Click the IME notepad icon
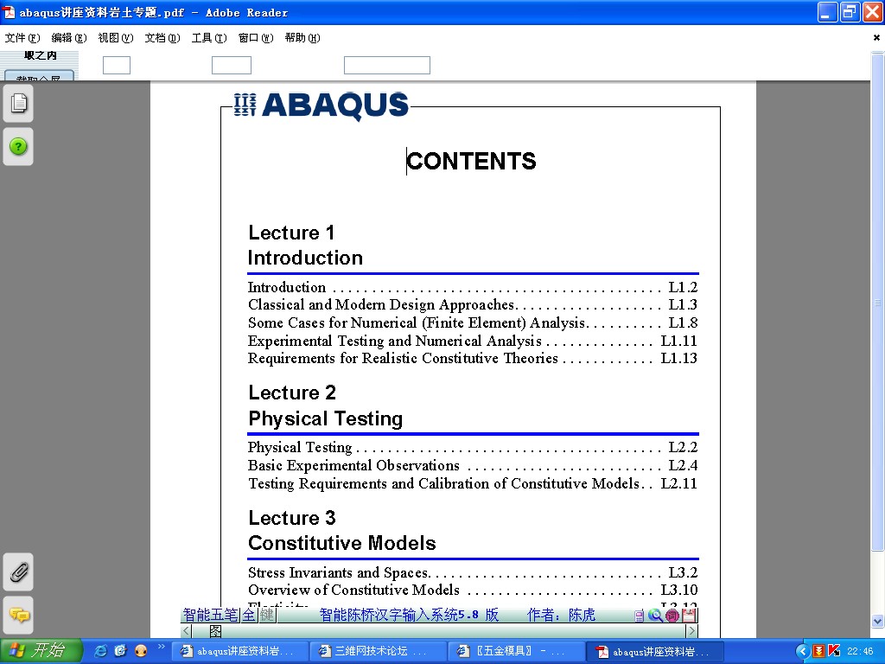 tap(689, 616)
